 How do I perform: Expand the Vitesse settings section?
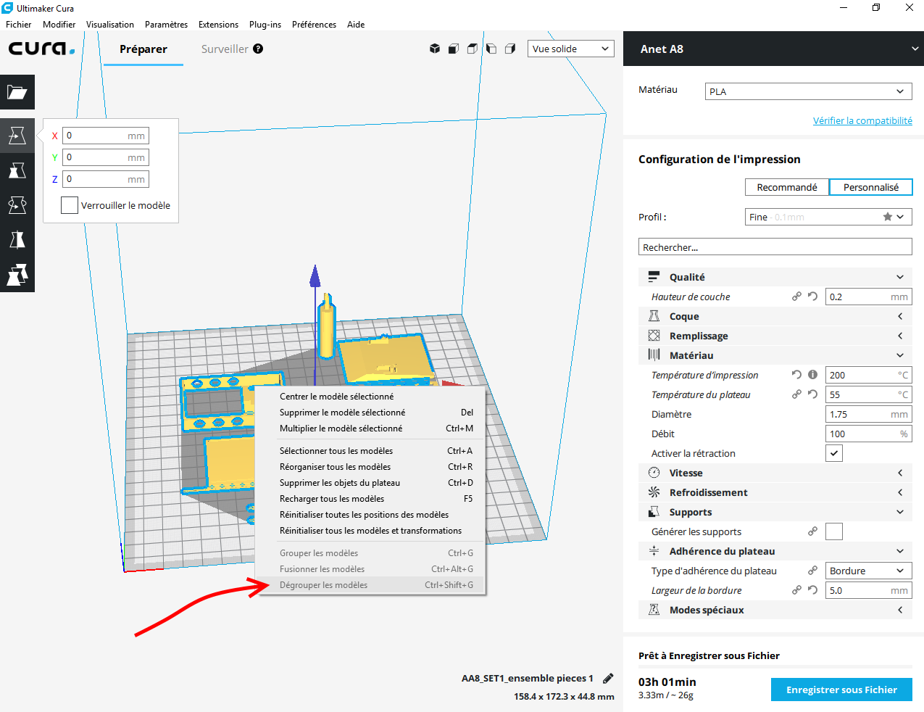click(x=775, y=473)
